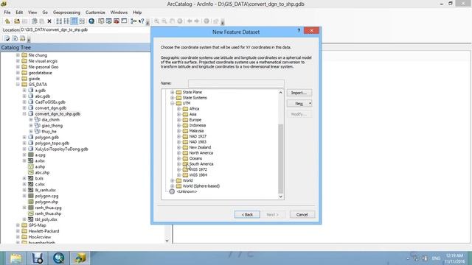The image size is (472, 265).
Task: Click the Cancel button
Action: 302,214
